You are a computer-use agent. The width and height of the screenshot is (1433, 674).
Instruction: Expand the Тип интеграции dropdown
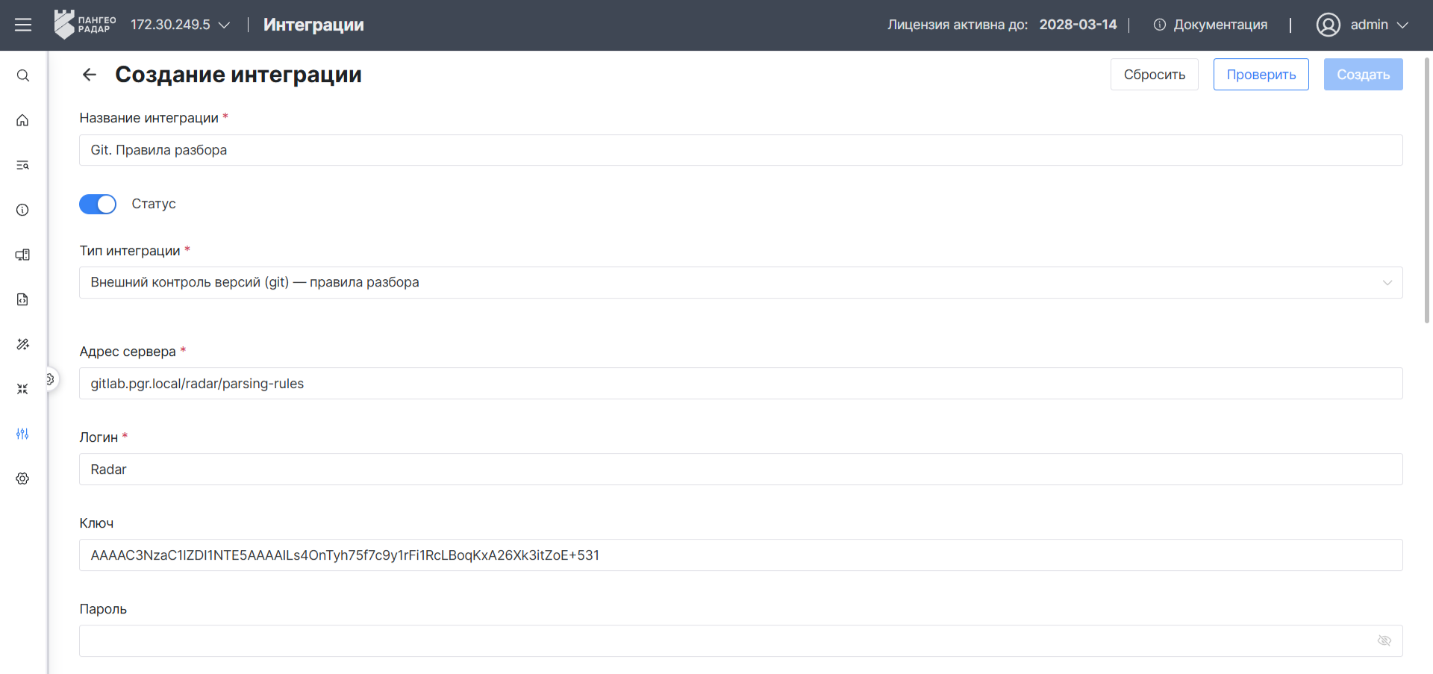(741, 282)
